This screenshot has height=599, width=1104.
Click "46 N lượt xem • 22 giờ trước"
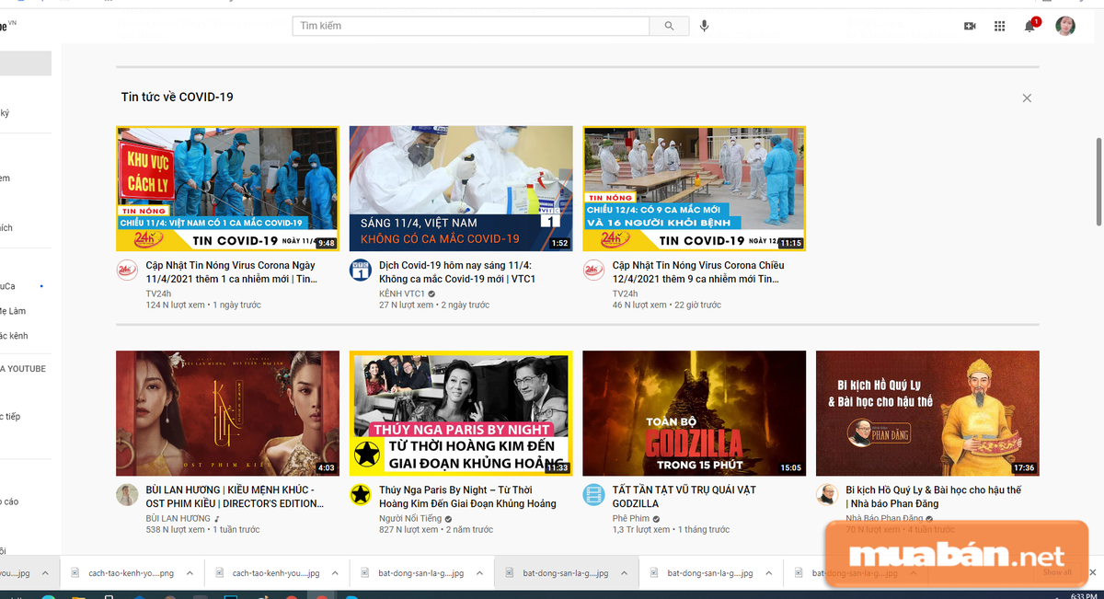point(667,305)
